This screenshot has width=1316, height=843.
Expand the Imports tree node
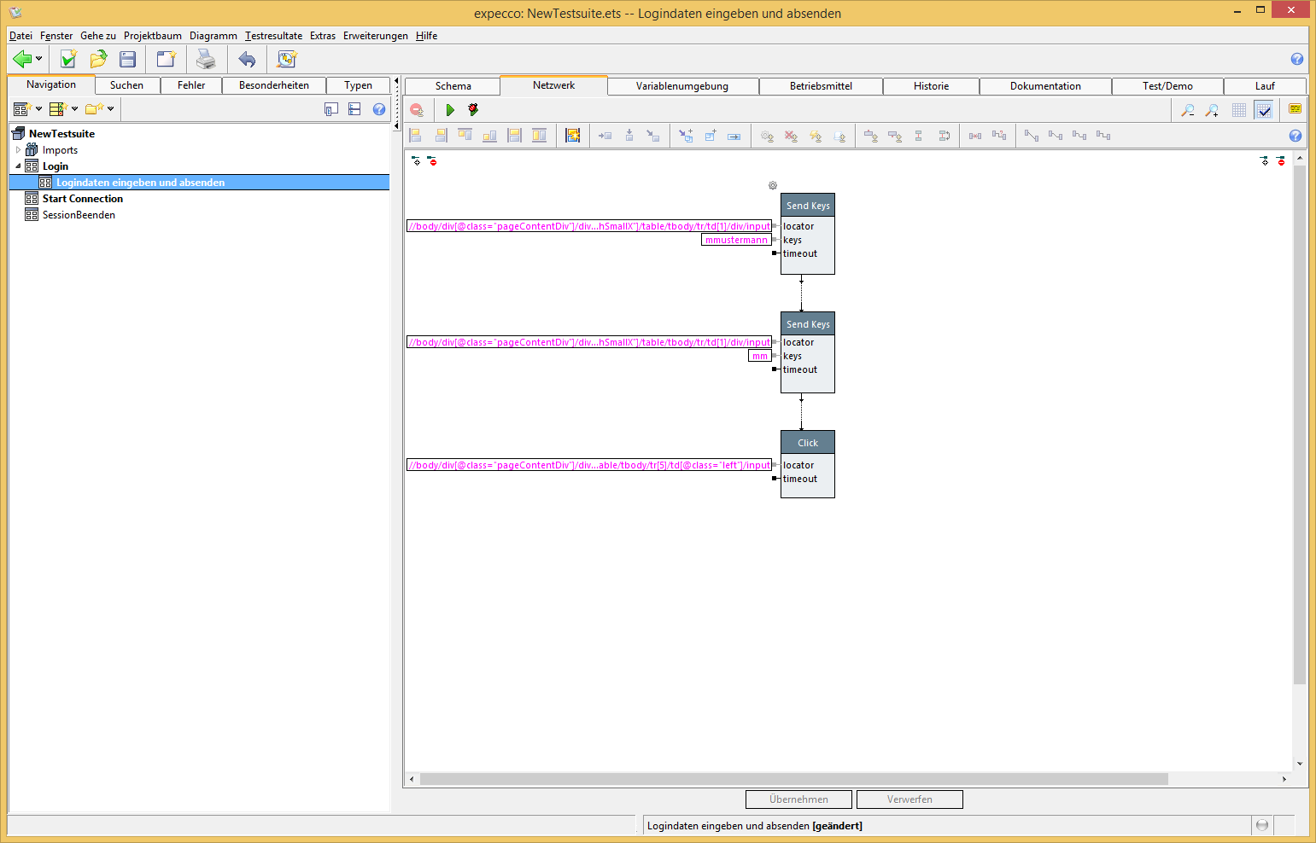pyautogui.click(x=18, y=150)
